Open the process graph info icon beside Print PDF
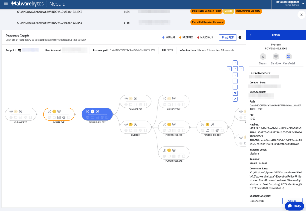The image size is (306, 211). pos(240,37)
